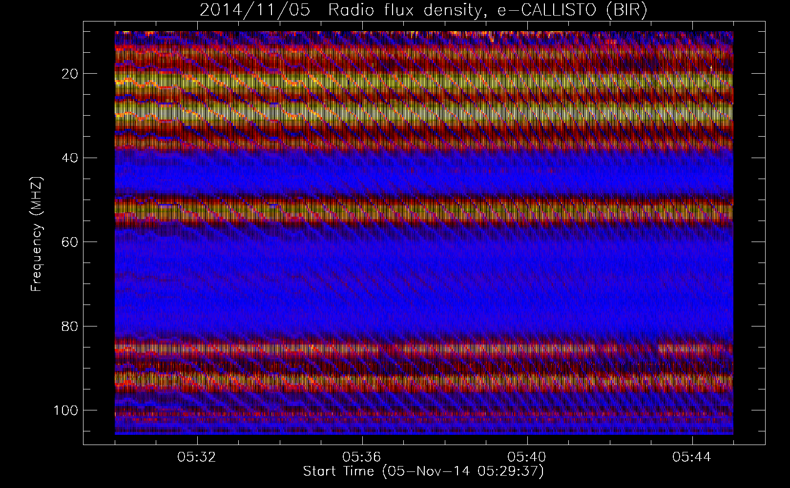Select the 05:44 time tick label
This screenshot has height=488, width=790.
[692, 457]
